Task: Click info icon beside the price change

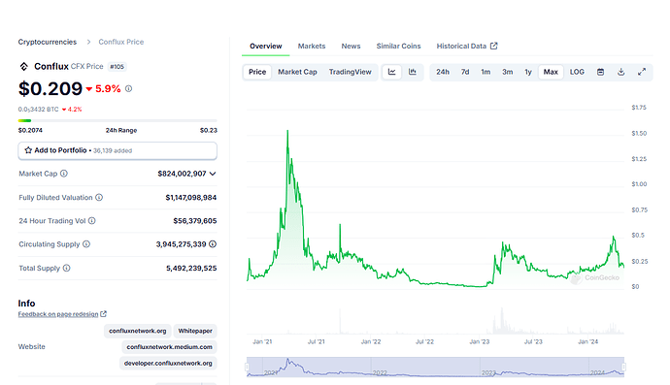Action: click(x=128, y=89)
